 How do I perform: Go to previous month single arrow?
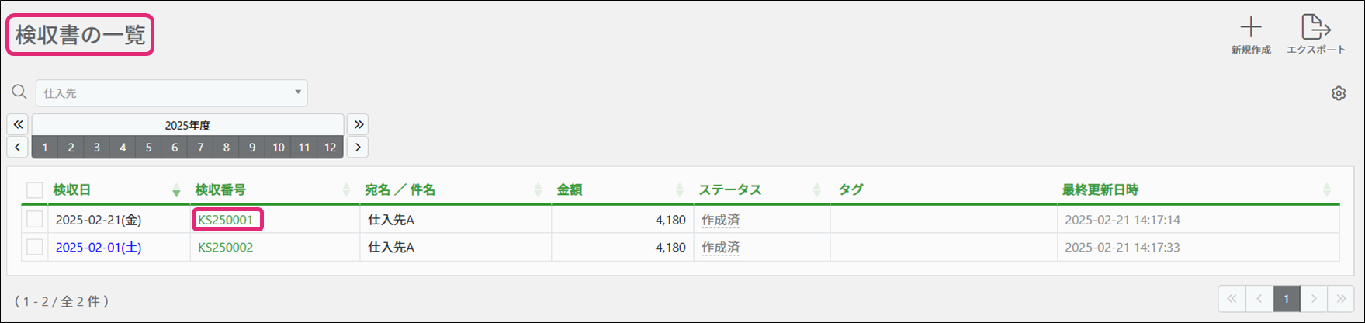click(18, 147)
